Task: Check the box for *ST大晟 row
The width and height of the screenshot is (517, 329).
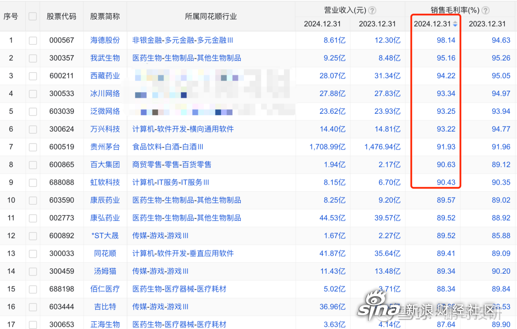Action: point(32,236)
